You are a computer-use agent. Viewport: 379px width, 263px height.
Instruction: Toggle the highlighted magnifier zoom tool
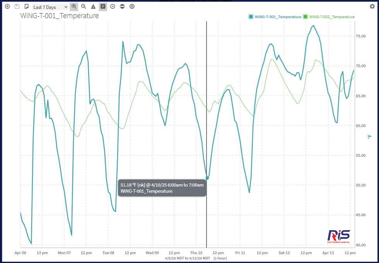pos(74,7)
